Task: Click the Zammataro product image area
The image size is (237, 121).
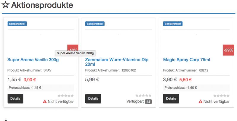Action: pyautogui.click(x=118, y=41)
